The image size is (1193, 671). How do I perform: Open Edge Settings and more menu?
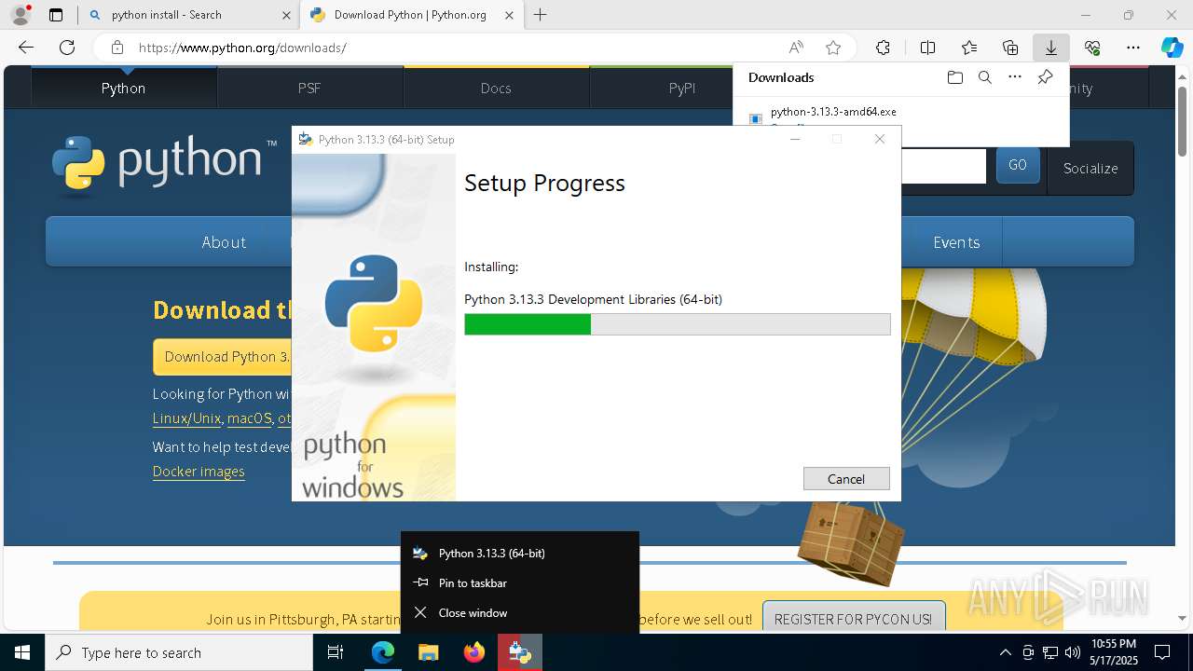tap(1133, 48)
